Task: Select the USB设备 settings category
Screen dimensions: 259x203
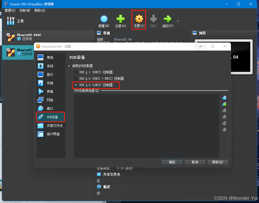Action: pyautogui.click(x=51, y=117)
